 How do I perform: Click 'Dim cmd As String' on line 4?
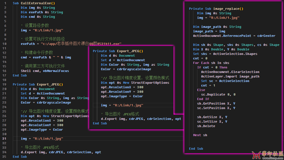click(x=38, y=17)
